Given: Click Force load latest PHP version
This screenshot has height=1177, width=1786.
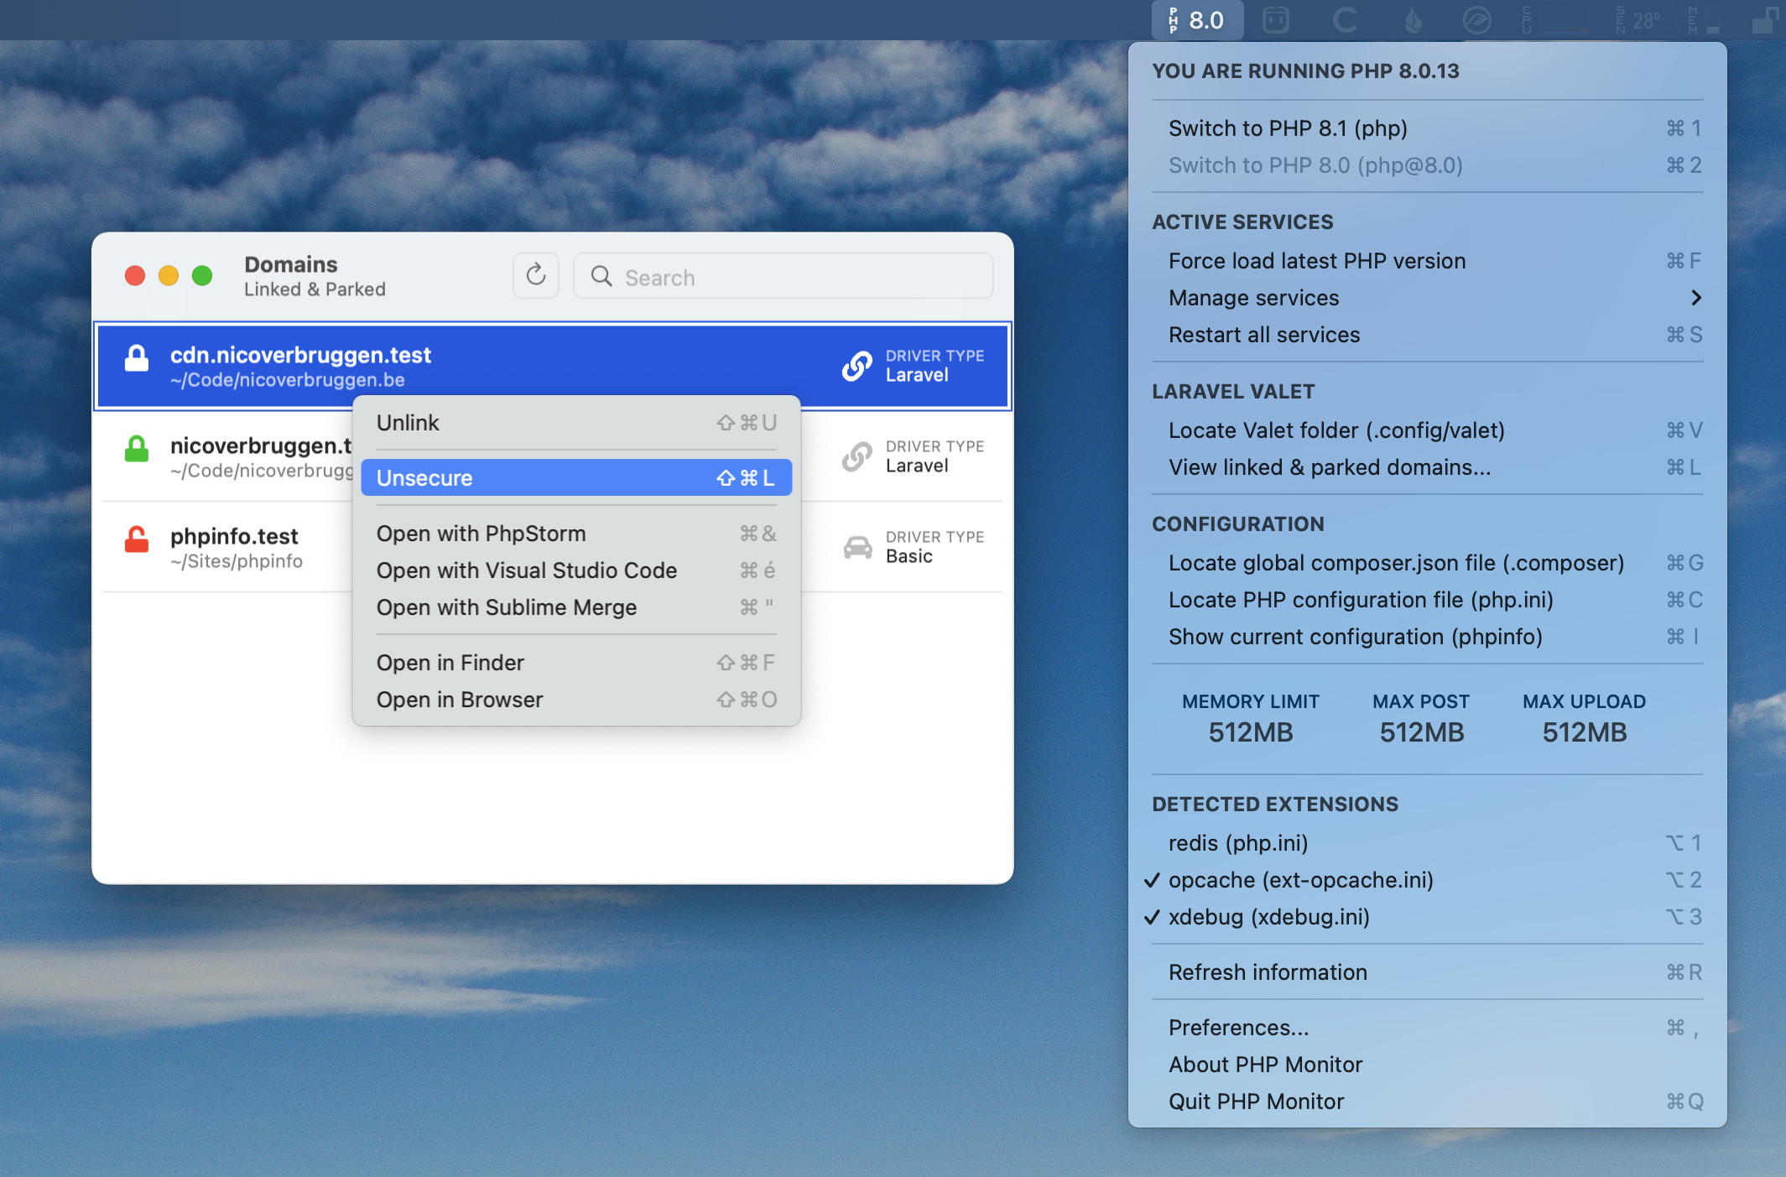Looking at the screenshot, I should [1427, 261].
